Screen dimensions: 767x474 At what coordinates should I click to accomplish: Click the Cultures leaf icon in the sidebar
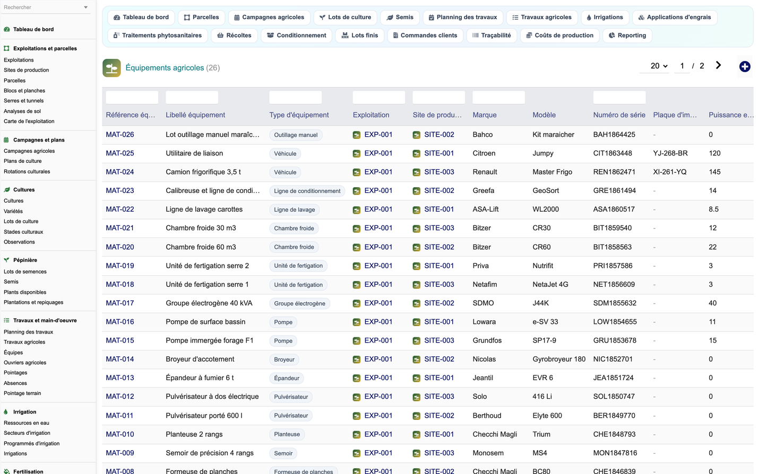(7, 190)
